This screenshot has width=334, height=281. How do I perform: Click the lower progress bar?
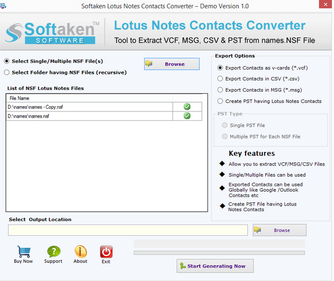219,253
